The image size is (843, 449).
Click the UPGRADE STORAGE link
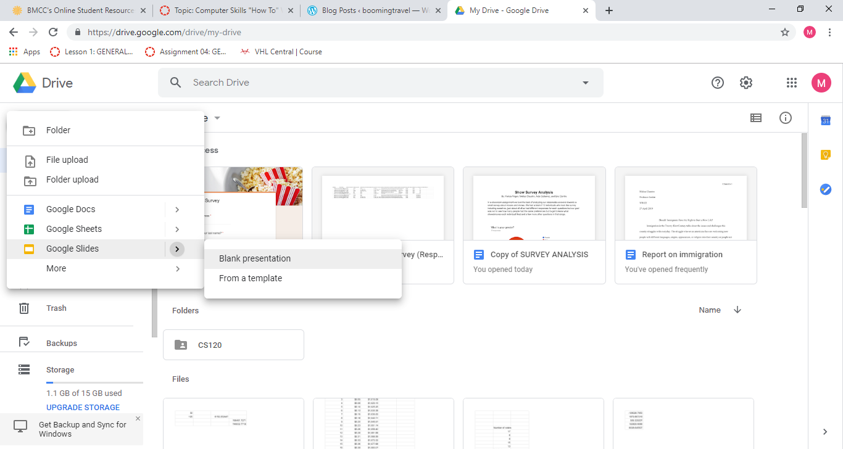[83, 407]
